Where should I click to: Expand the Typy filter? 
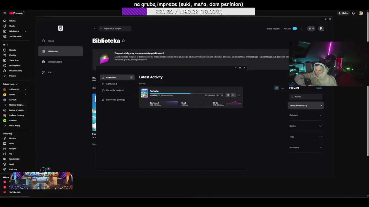click(306, 137)
